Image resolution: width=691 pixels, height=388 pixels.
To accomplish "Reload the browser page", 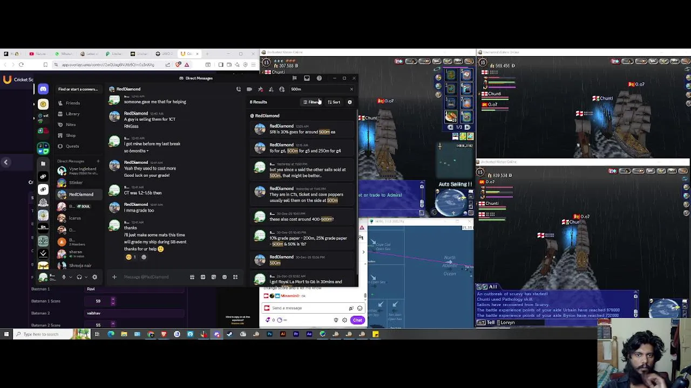I will click(21, 65).
